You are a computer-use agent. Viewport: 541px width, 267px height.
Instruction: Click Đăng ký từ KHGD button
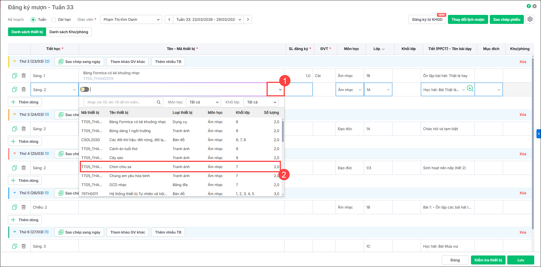point(427,19)
